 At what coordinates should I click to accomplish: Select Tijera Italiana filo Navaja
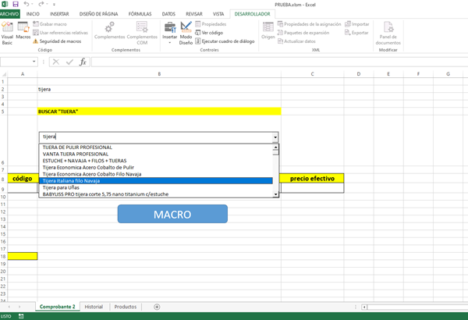(x=155, y=181)
